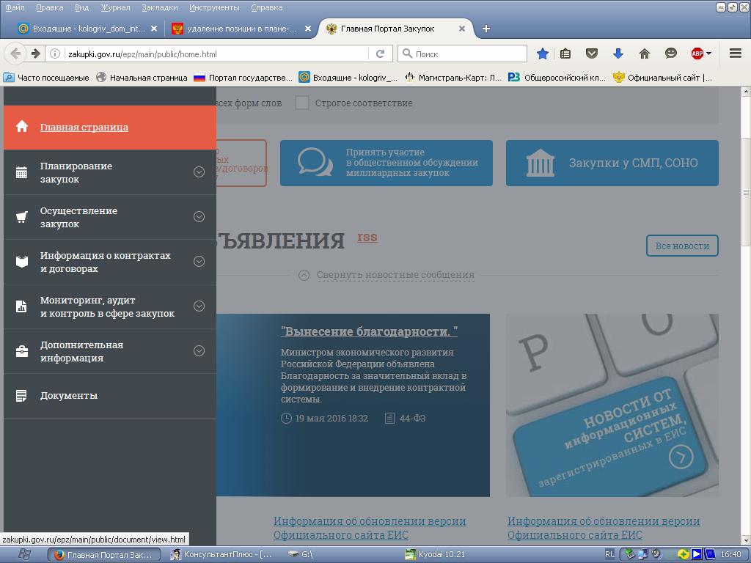Image resolution: width=751 pixels, height=563 pixels.
Task: Open the Документы sidebar item
Action: pos(69,396)
